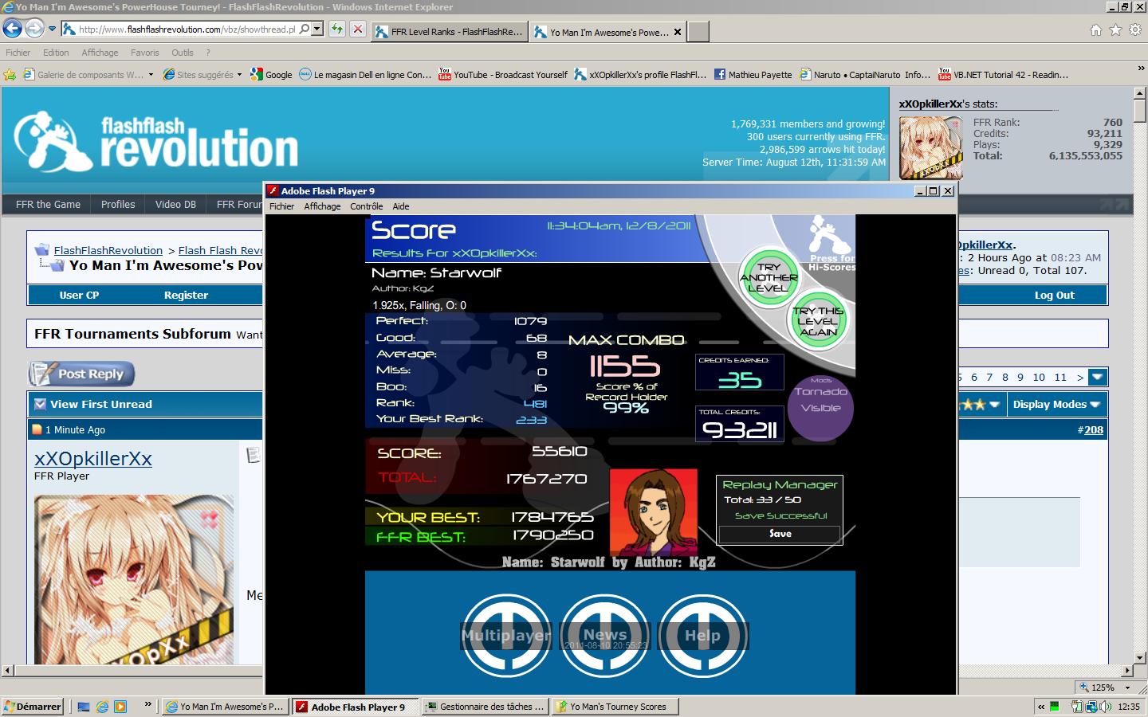Image resolution: width=1148 pixels, height=717 pixels.
Task: Open the Fichier menu in Flash Player
Action: (x=281, y=206)
